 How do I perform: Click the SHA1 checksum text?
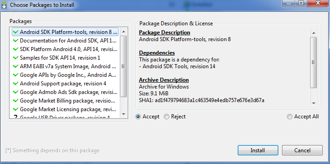tap(201, 100)
